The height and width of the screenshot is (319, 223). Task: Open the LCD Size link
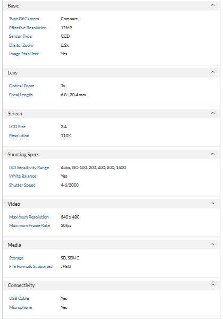click(18, 127)
